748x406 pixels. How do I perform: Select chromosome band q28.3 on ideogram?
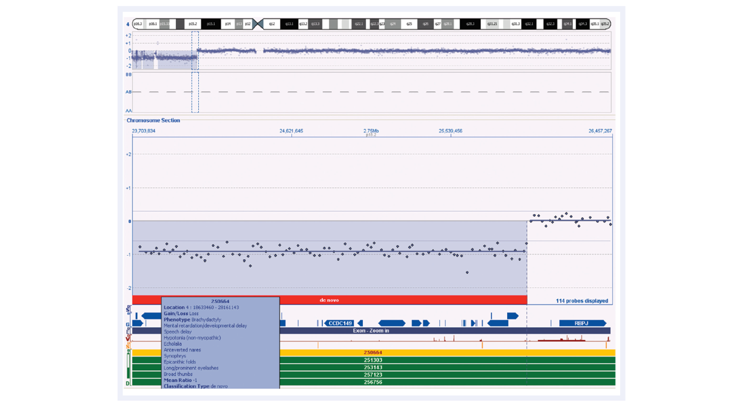pos(470,24)
